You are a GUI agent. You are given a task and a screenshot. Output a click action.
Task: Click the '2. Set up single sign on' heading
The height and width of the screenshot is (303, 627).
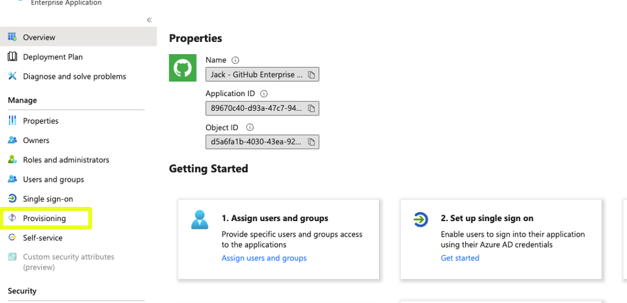(x=487, y=218)
